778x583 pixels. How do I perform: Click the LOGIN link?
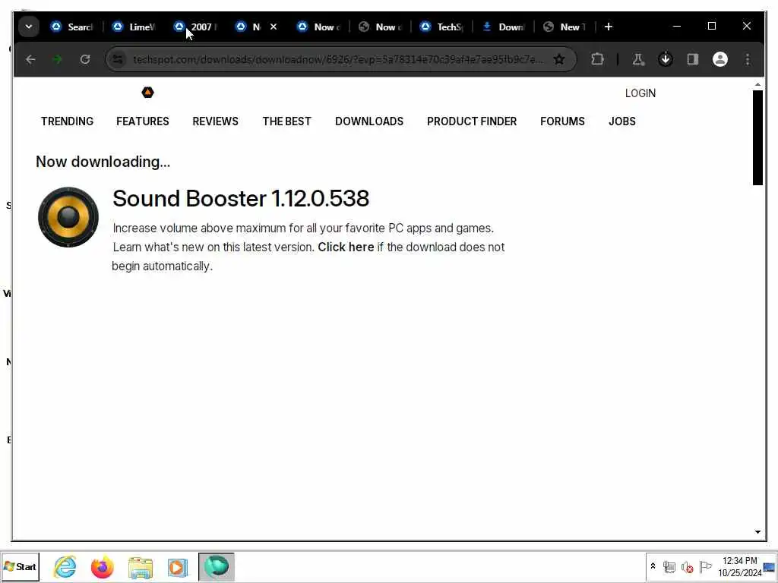(640, 93)
